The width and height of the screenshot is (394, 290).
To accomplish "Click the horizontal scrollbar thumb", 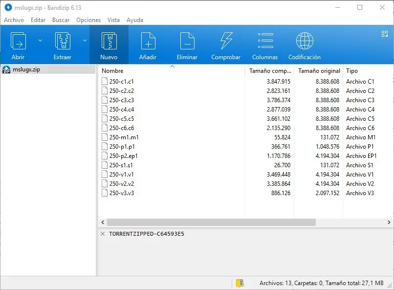I will click(x=211, y=223).
